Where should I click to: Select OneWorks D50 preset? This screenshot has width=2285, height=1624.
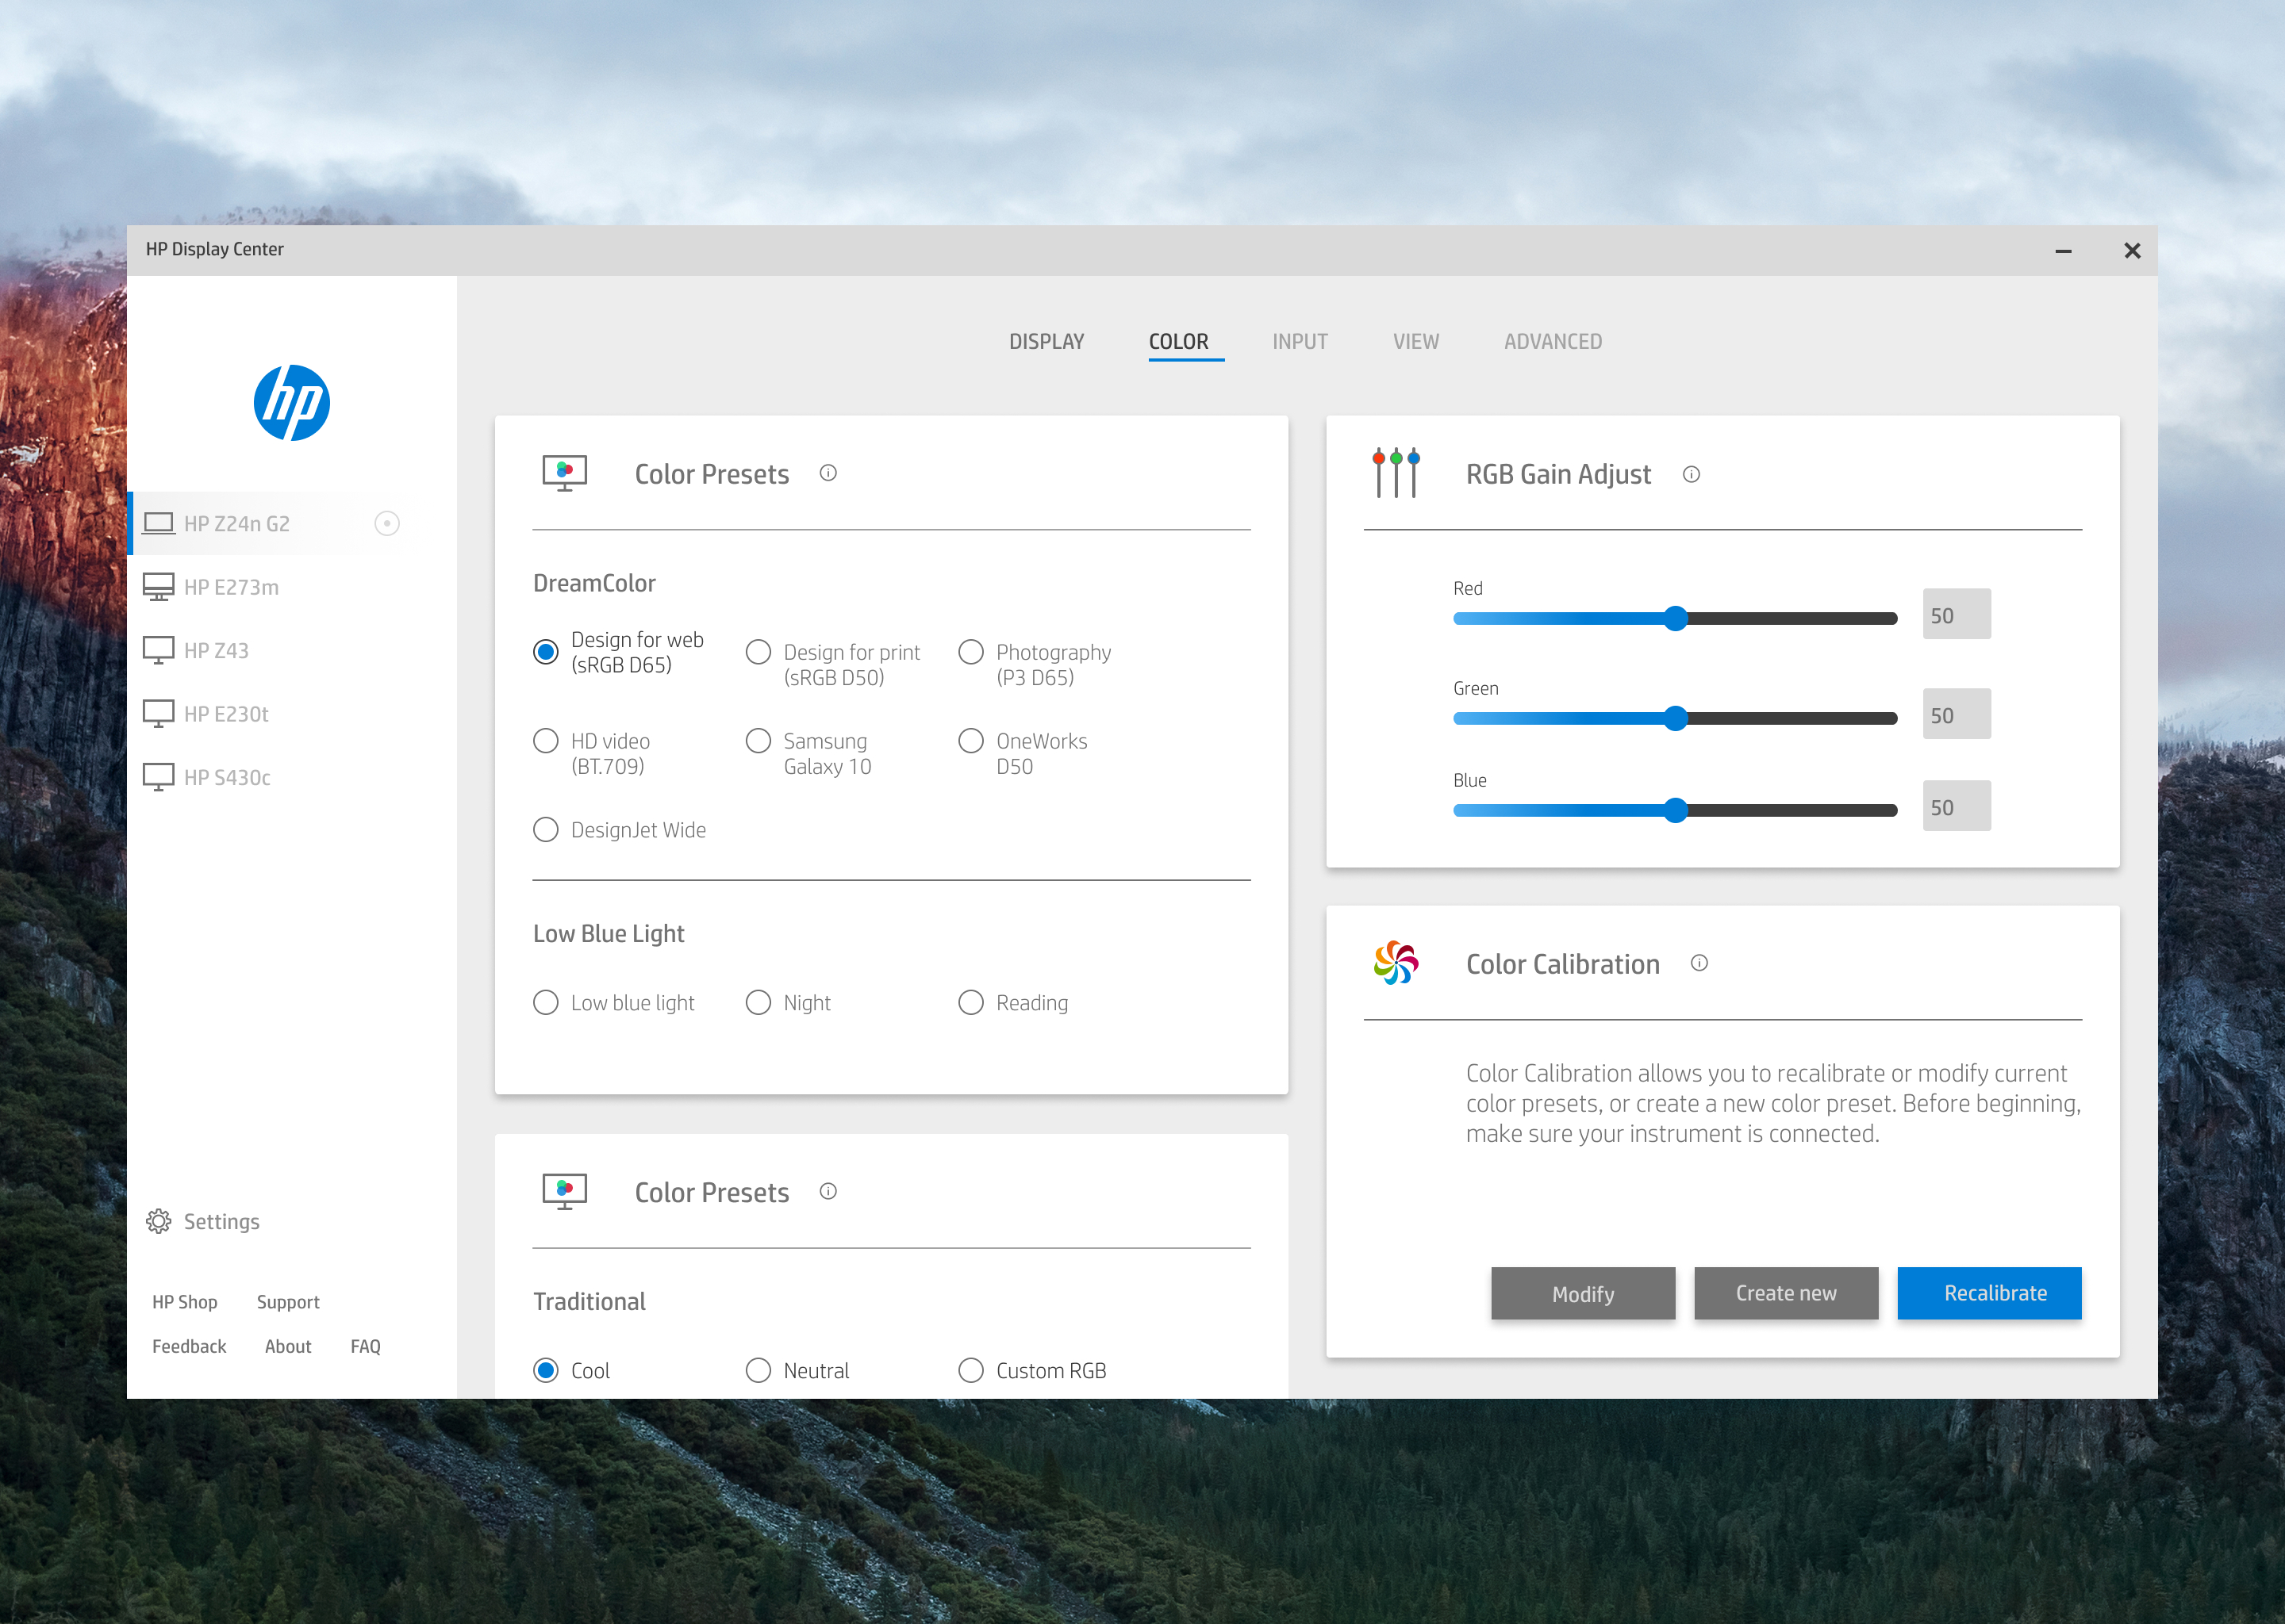tap(970, 741)
